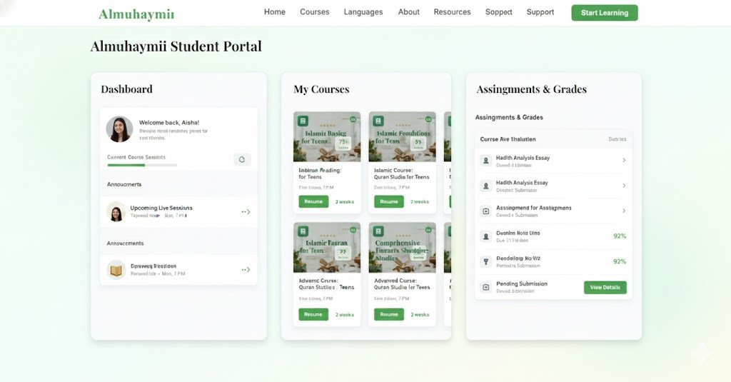Resume the Advenic Cruss Quran Stutlies course
731x382 pixels.
[x=313, y=314]
